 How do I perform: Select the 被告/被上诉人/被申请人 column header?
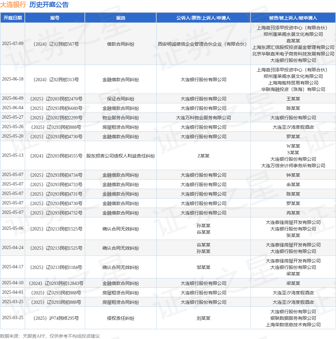click(x=293, y=18)
